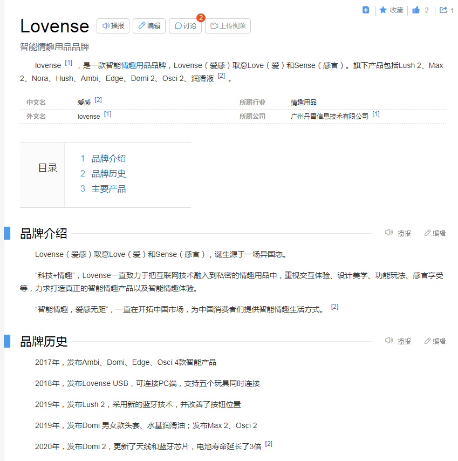Click the blue plus icon at top right

366,10
